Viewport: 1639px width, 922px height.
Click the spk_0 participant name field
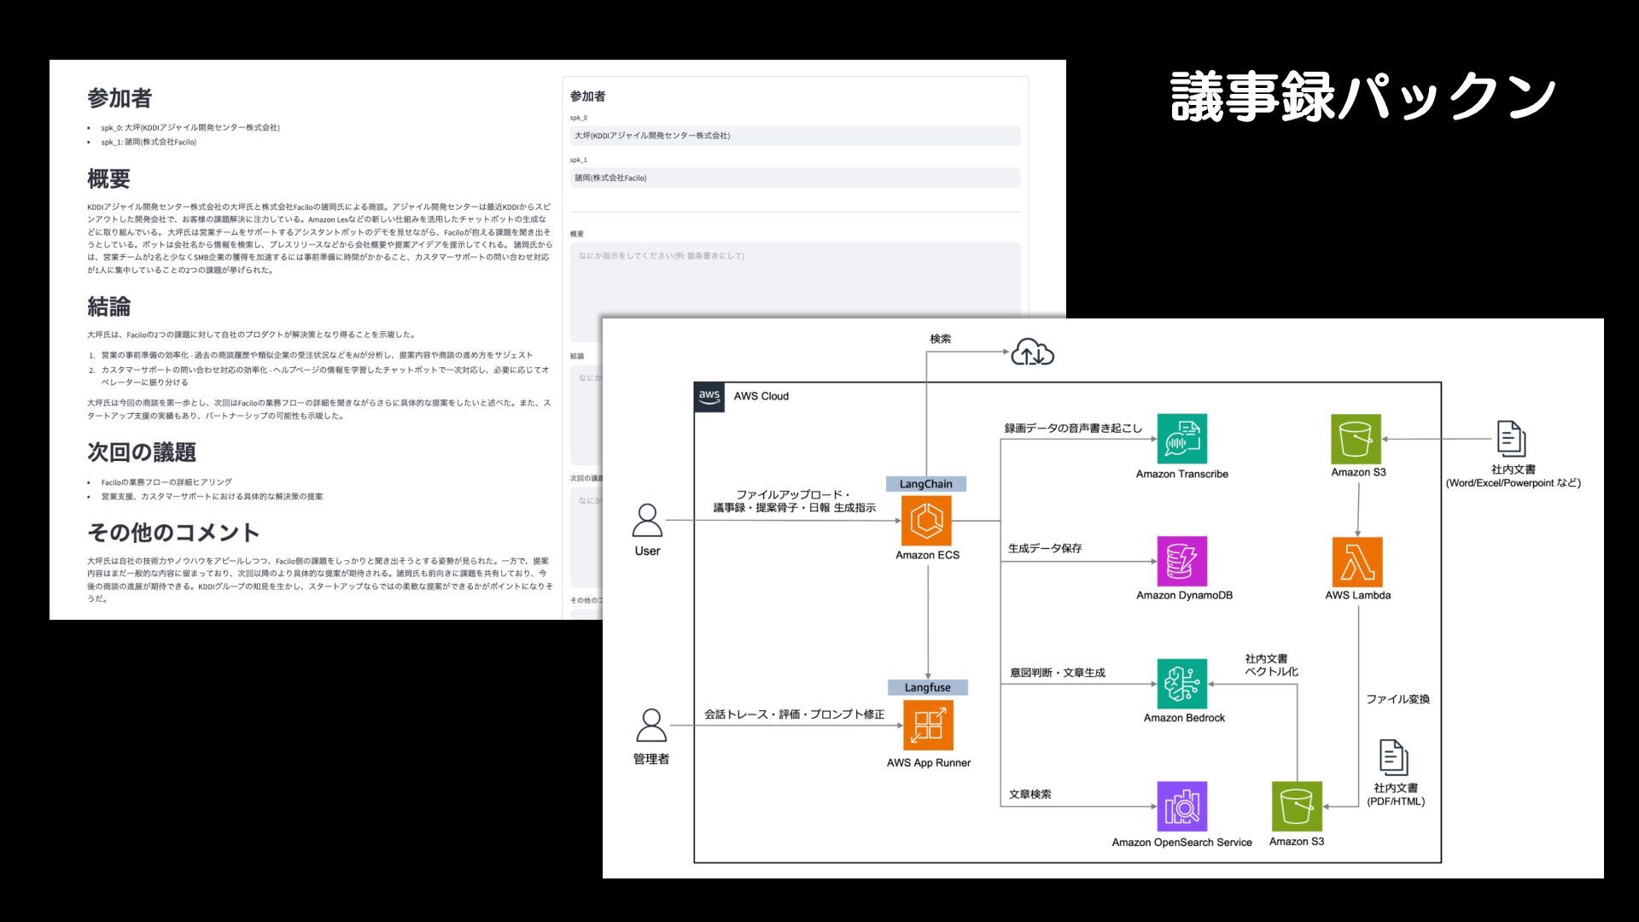point(795,136)
